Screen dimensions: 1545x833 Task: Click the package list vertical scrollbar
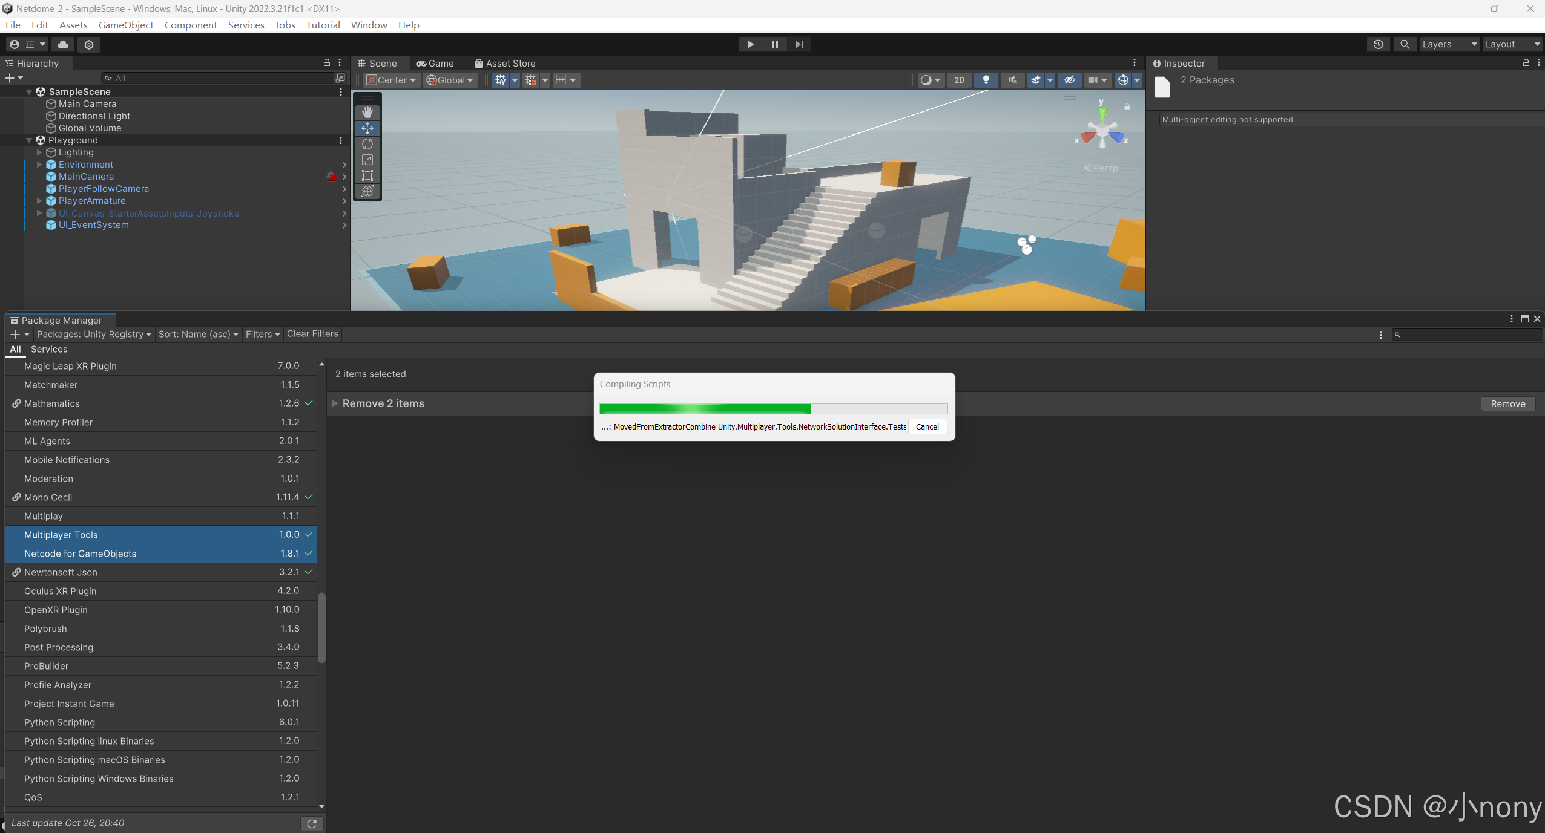click(x=321, y=628)
